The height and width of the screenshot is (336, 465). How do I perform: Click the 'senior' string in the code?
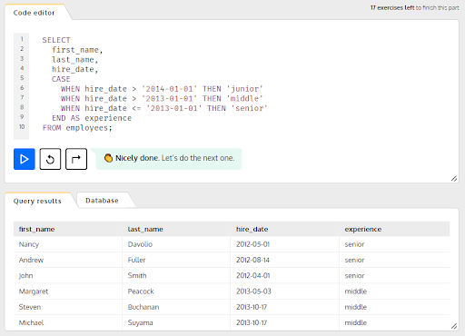(250, 108)
